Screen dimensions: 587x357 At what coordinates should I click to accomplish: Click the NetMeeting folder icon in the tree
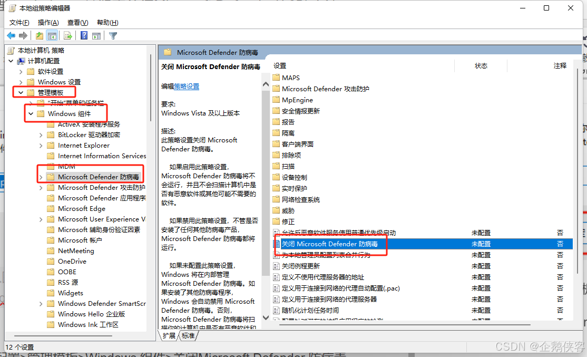[x=51, y=250]
